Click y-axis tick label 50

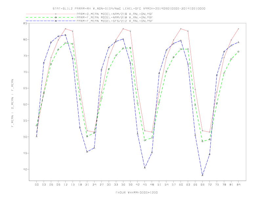(x=25, y=137)
